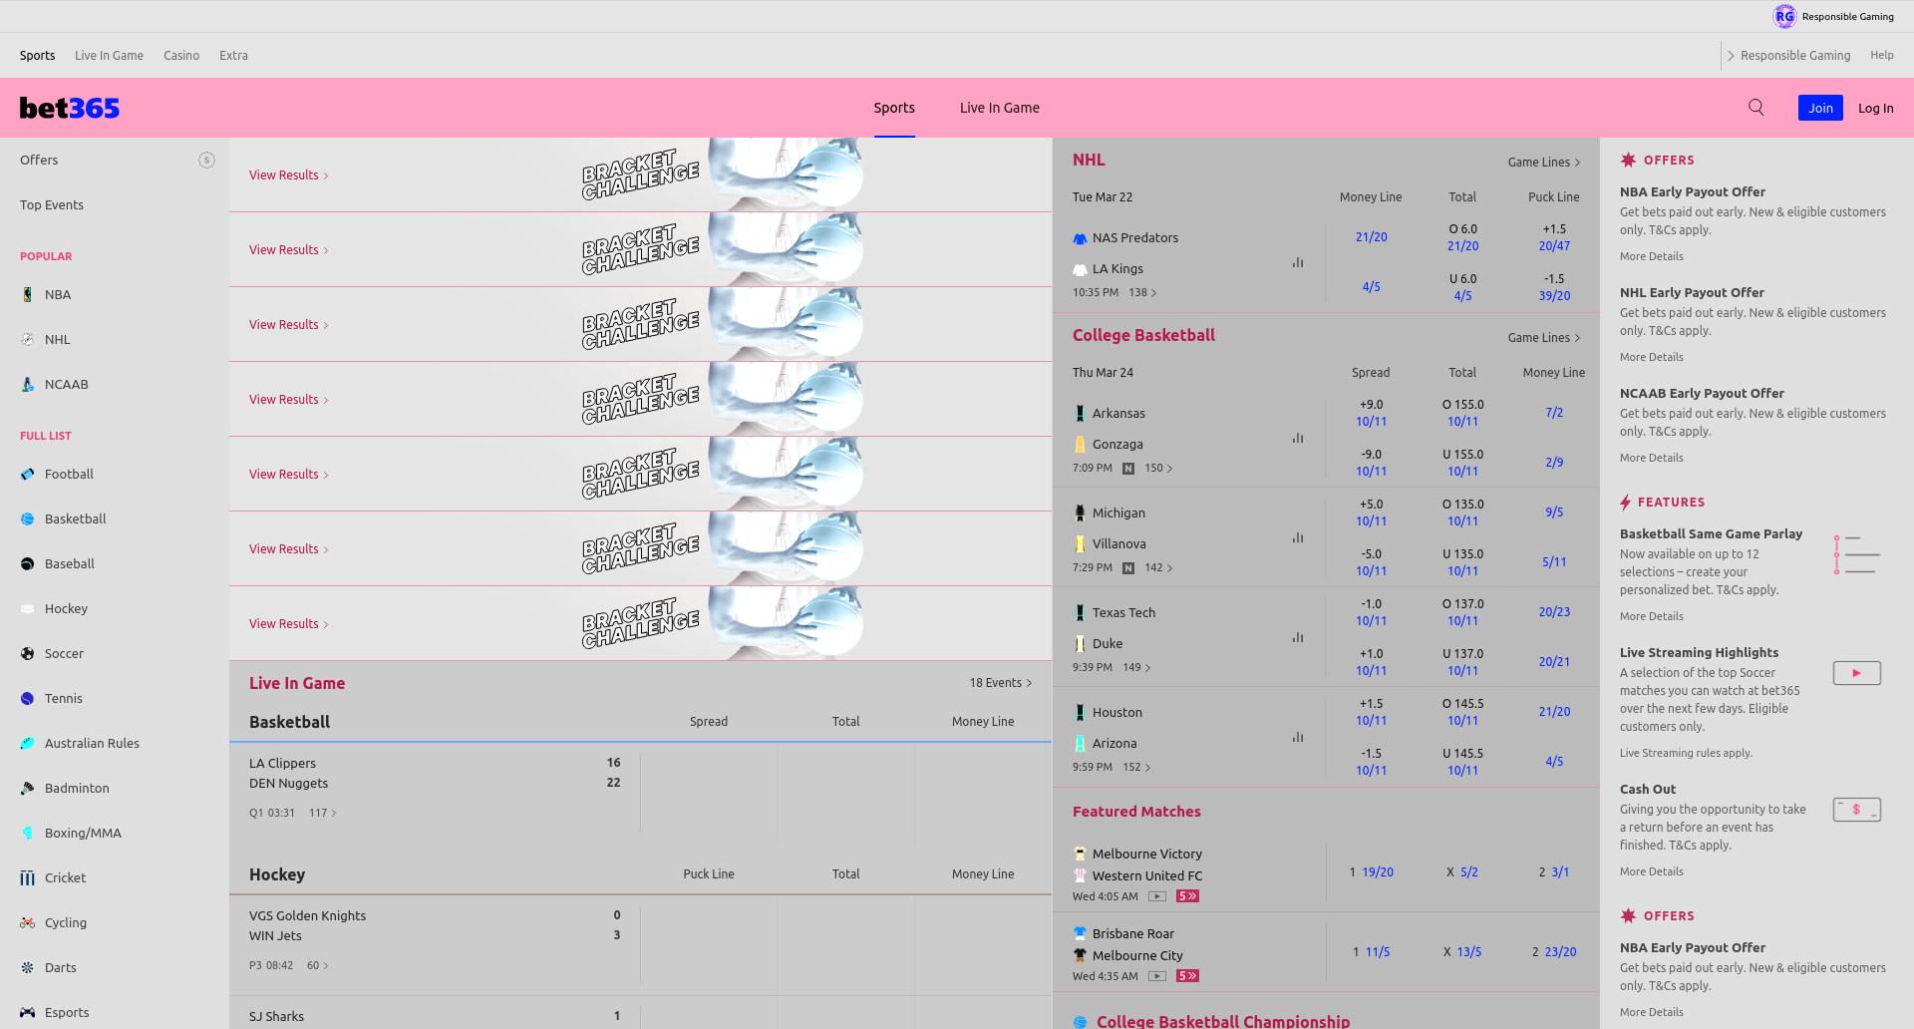Switch to Sports tab in pink header
The width and height of the screenshot is (1914, 1029).
point(894,108)
